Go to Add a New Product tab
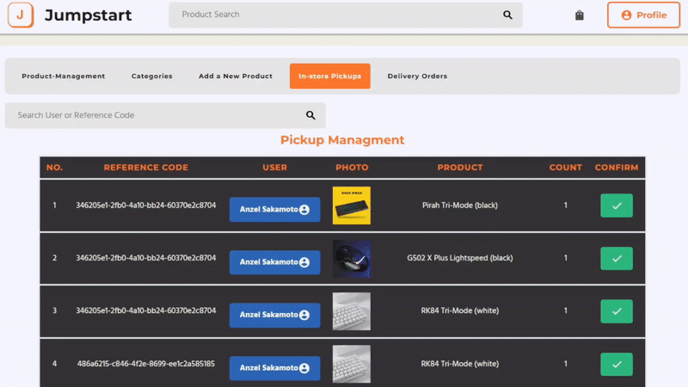The image size is (688, 387). coord(236,76)
